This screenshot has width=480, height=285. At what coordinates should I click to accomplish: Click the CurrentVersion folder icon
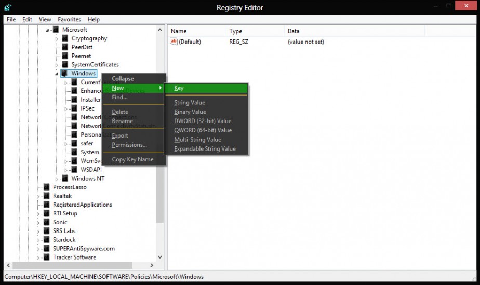pyautogui.click(x=74, y=82)
